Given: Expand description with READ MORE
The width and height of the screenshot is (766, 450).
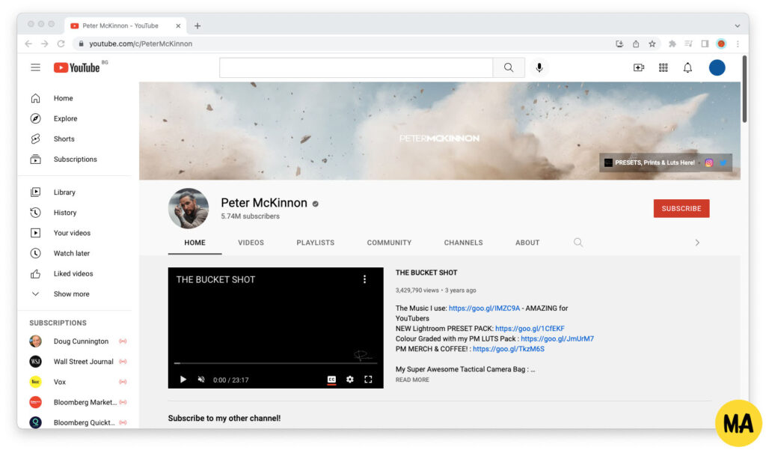Looking at the screenshot, I should [412, 380].
